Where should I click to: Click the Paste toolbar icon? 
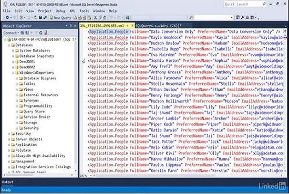pyautogui.click(x=105, y=18)
